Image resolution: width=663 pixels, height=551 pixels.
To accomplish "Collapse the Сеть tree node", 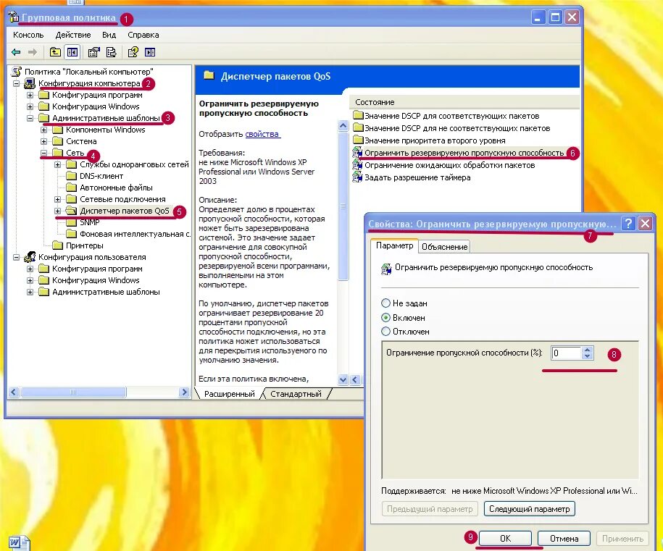I will pyautogui.click(x=44, y=153).
